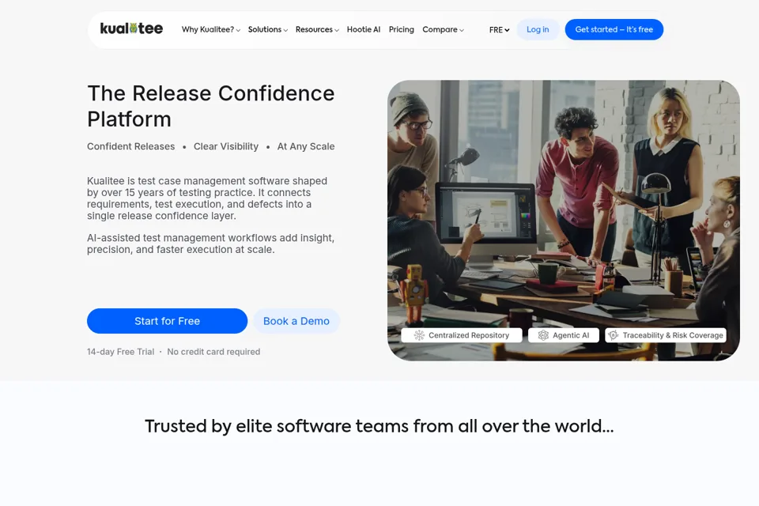Click the paragraph starting AI-assisted test management
759x506 pixels.
pyautogui.click(x=210, y=244)
